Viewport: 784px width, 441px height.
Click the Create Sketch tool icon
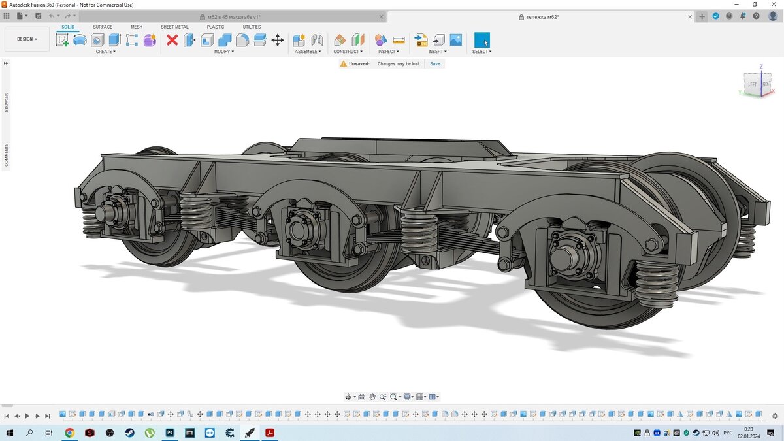click(63, 41)
